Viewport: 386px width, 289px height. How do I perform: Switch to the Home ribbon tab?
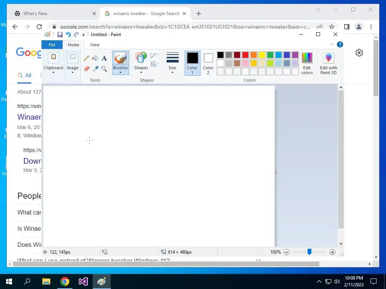coord(74,45)
